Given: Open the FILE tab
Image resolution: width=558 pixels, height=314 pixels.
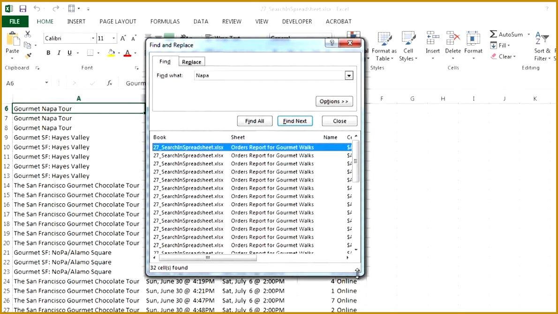Looking at the screenshot, I should 15,22.
